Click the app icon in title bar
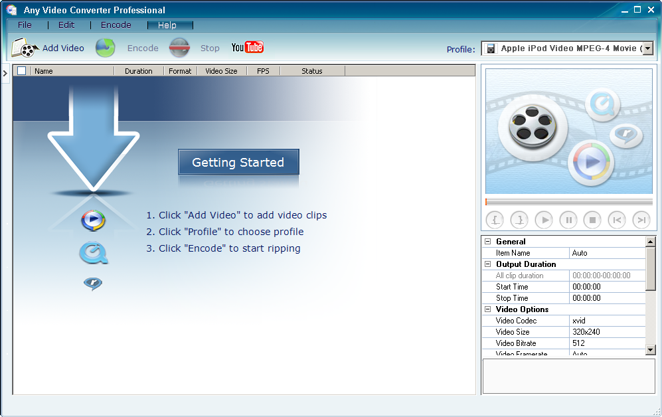 pos(12,10)
